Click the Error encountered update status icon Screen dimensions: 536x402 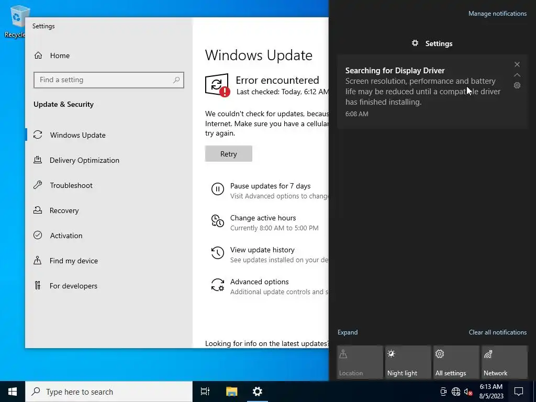click(x=217, y=85)
